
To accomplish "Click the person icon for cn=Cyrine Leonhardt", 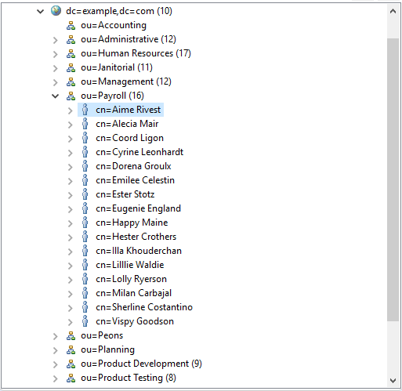I will coord(85,152).
